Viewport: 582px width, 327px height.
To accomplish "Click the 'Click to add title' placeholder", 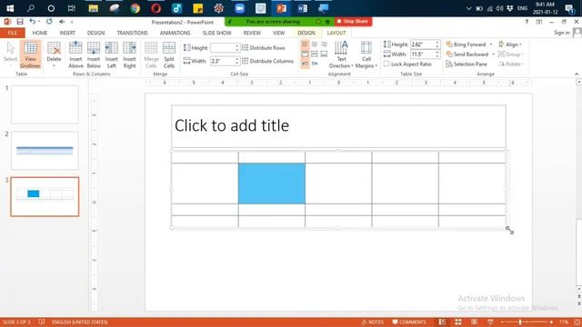I will click(338, 126).
